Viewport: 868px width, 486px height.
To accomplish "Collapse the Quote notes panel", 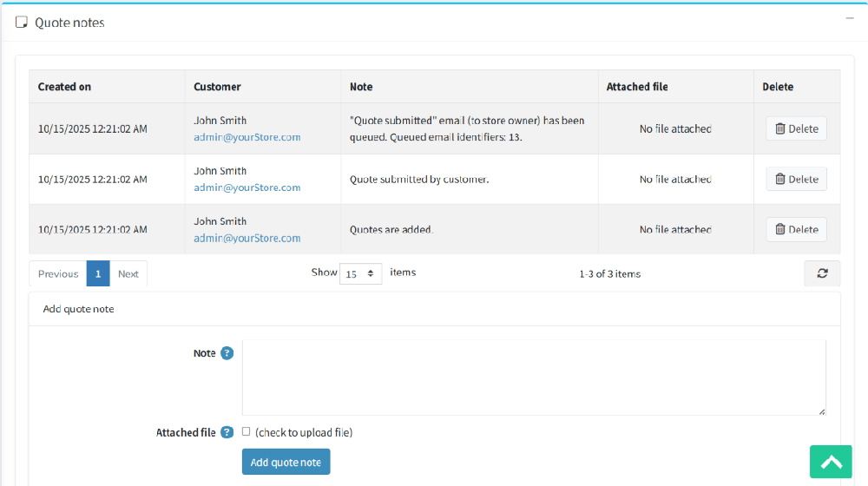I will [x=850, y=17].
